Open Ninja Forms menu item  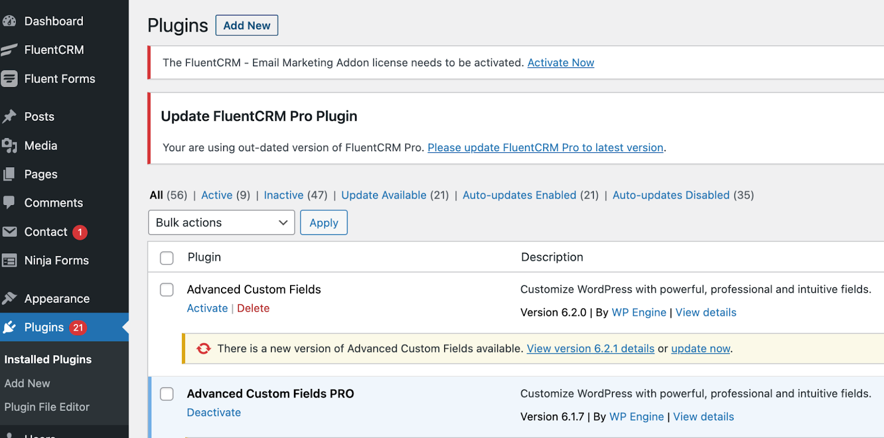pyautogui.click(x=56, y=260)
